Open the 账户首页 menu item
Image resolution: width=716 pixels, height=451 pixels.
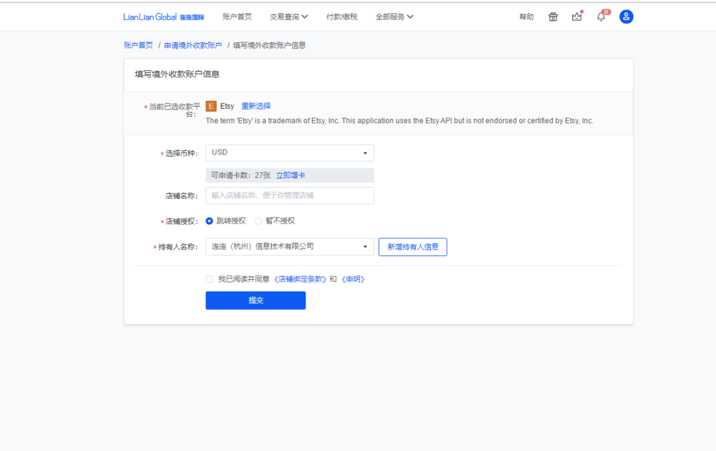point(237,16)
